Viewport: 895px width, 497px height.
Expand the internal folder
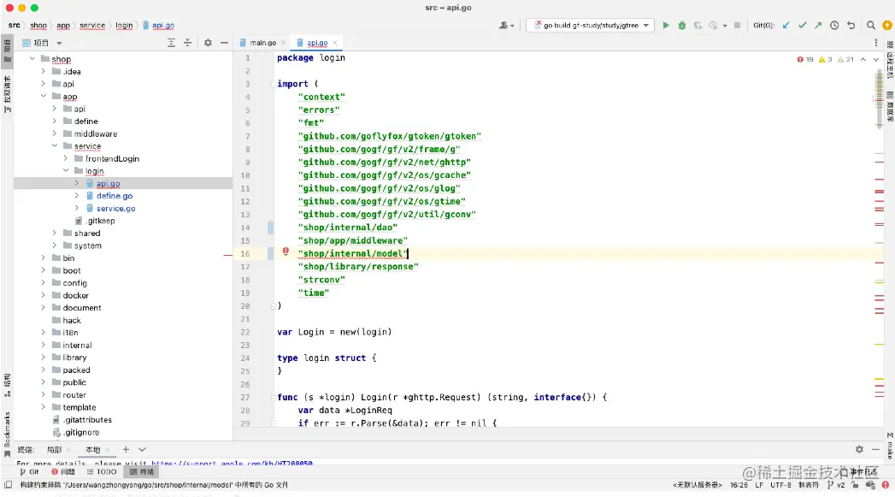click(43, 345)
